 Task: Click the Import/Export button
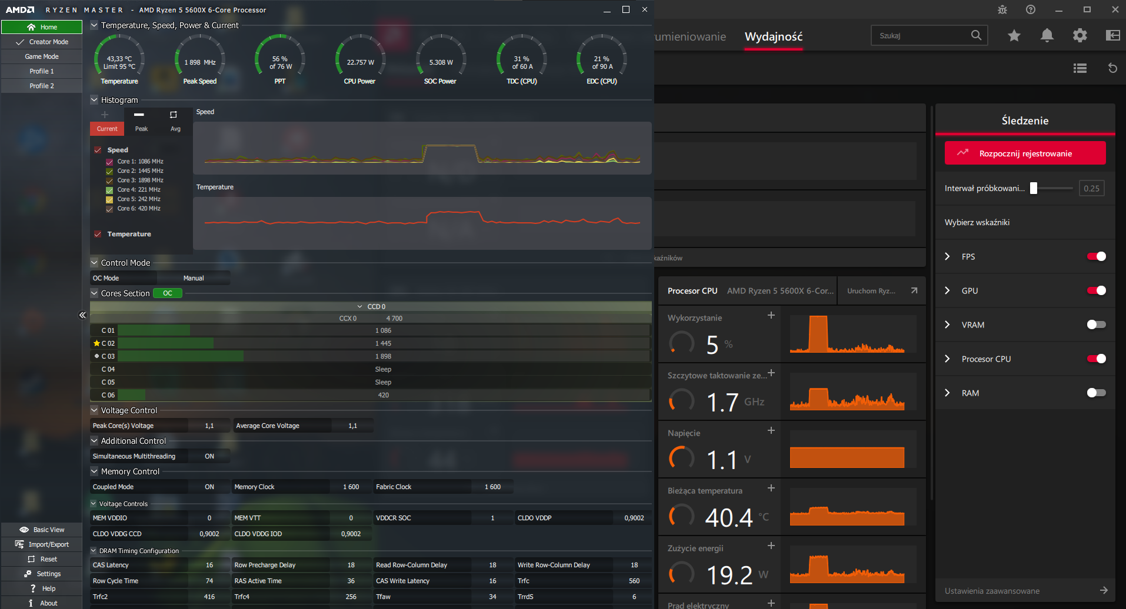pos(42,544)
